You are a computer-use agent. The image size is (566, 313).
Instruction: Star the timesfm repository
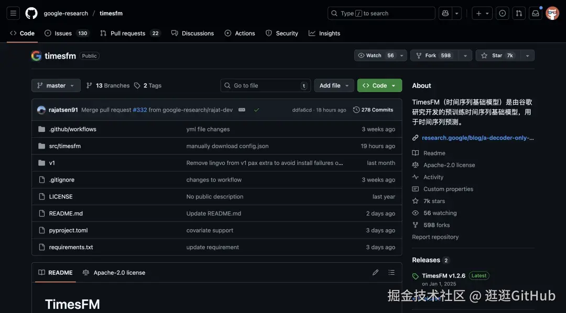tap(498, 55)
